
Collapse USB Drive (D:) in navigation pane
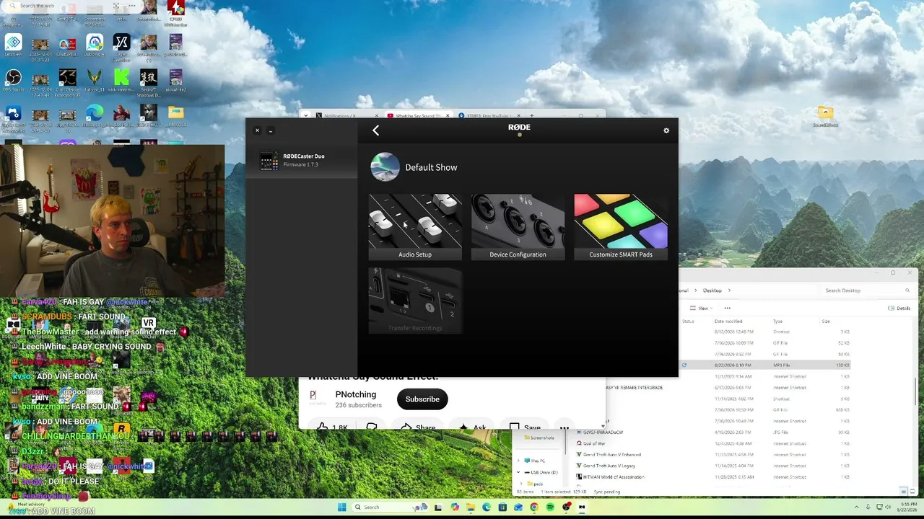[x=520, y=472]
